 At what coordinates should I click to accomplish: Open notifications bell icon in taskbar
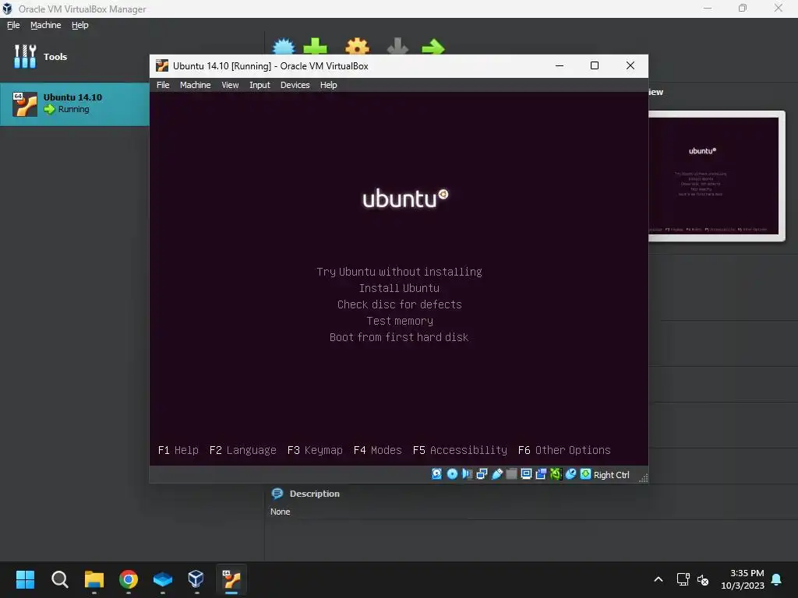pos(777,579)
